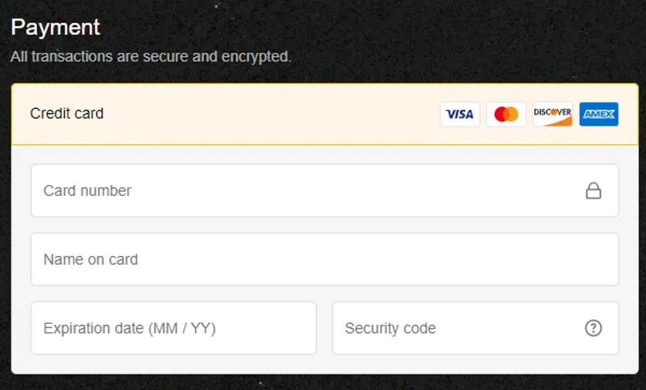Image resolution: width=646 pixels, height=390 pixels.
Task: Click the "Name on card" placeholder text
Action: tap(90, 260)
